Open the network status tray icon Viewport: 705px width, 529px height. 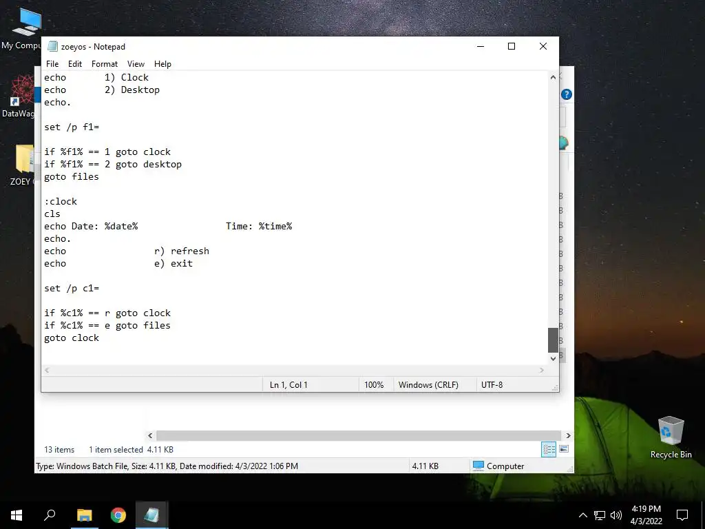point(600,515)
